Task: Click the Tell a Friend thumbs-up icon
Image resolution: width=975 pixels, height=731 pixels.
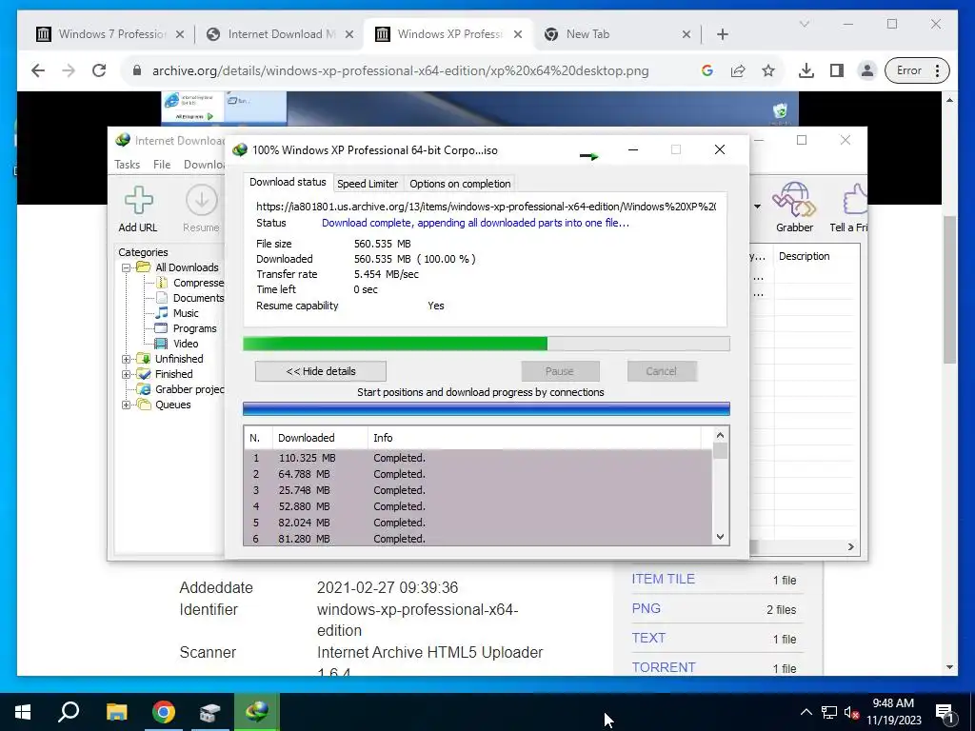Action: click(x=855, y=199)
